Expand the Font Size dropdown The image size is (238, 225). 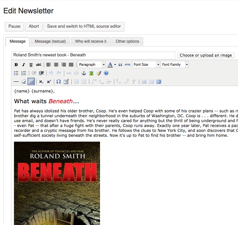(146, 64)
